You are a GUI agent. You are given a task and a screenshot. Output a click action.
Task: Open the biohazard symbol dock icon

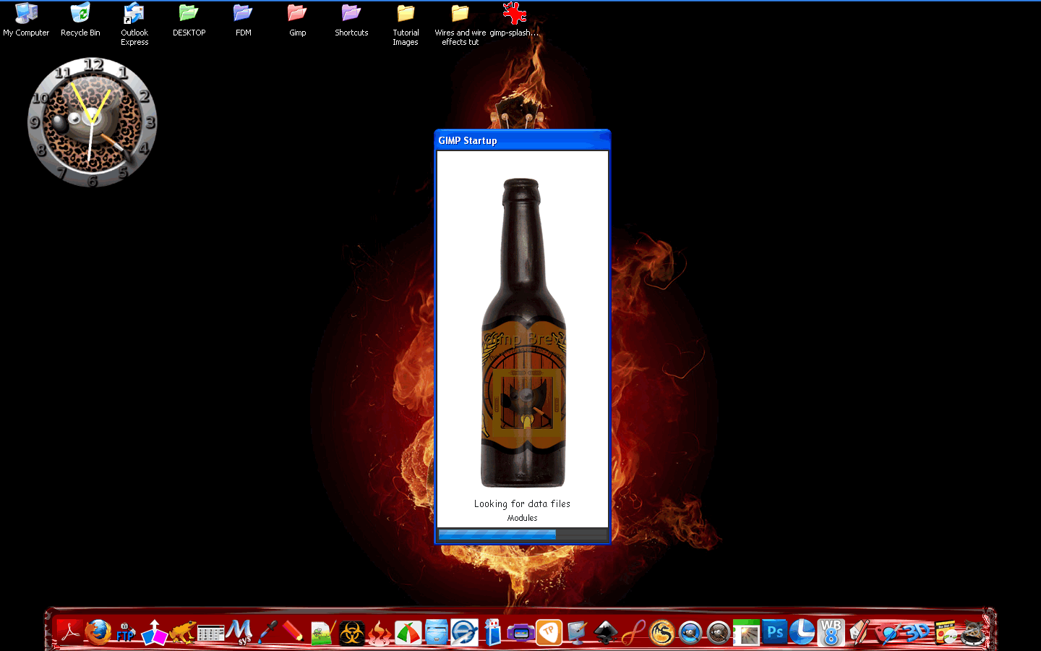pos(352,633)
